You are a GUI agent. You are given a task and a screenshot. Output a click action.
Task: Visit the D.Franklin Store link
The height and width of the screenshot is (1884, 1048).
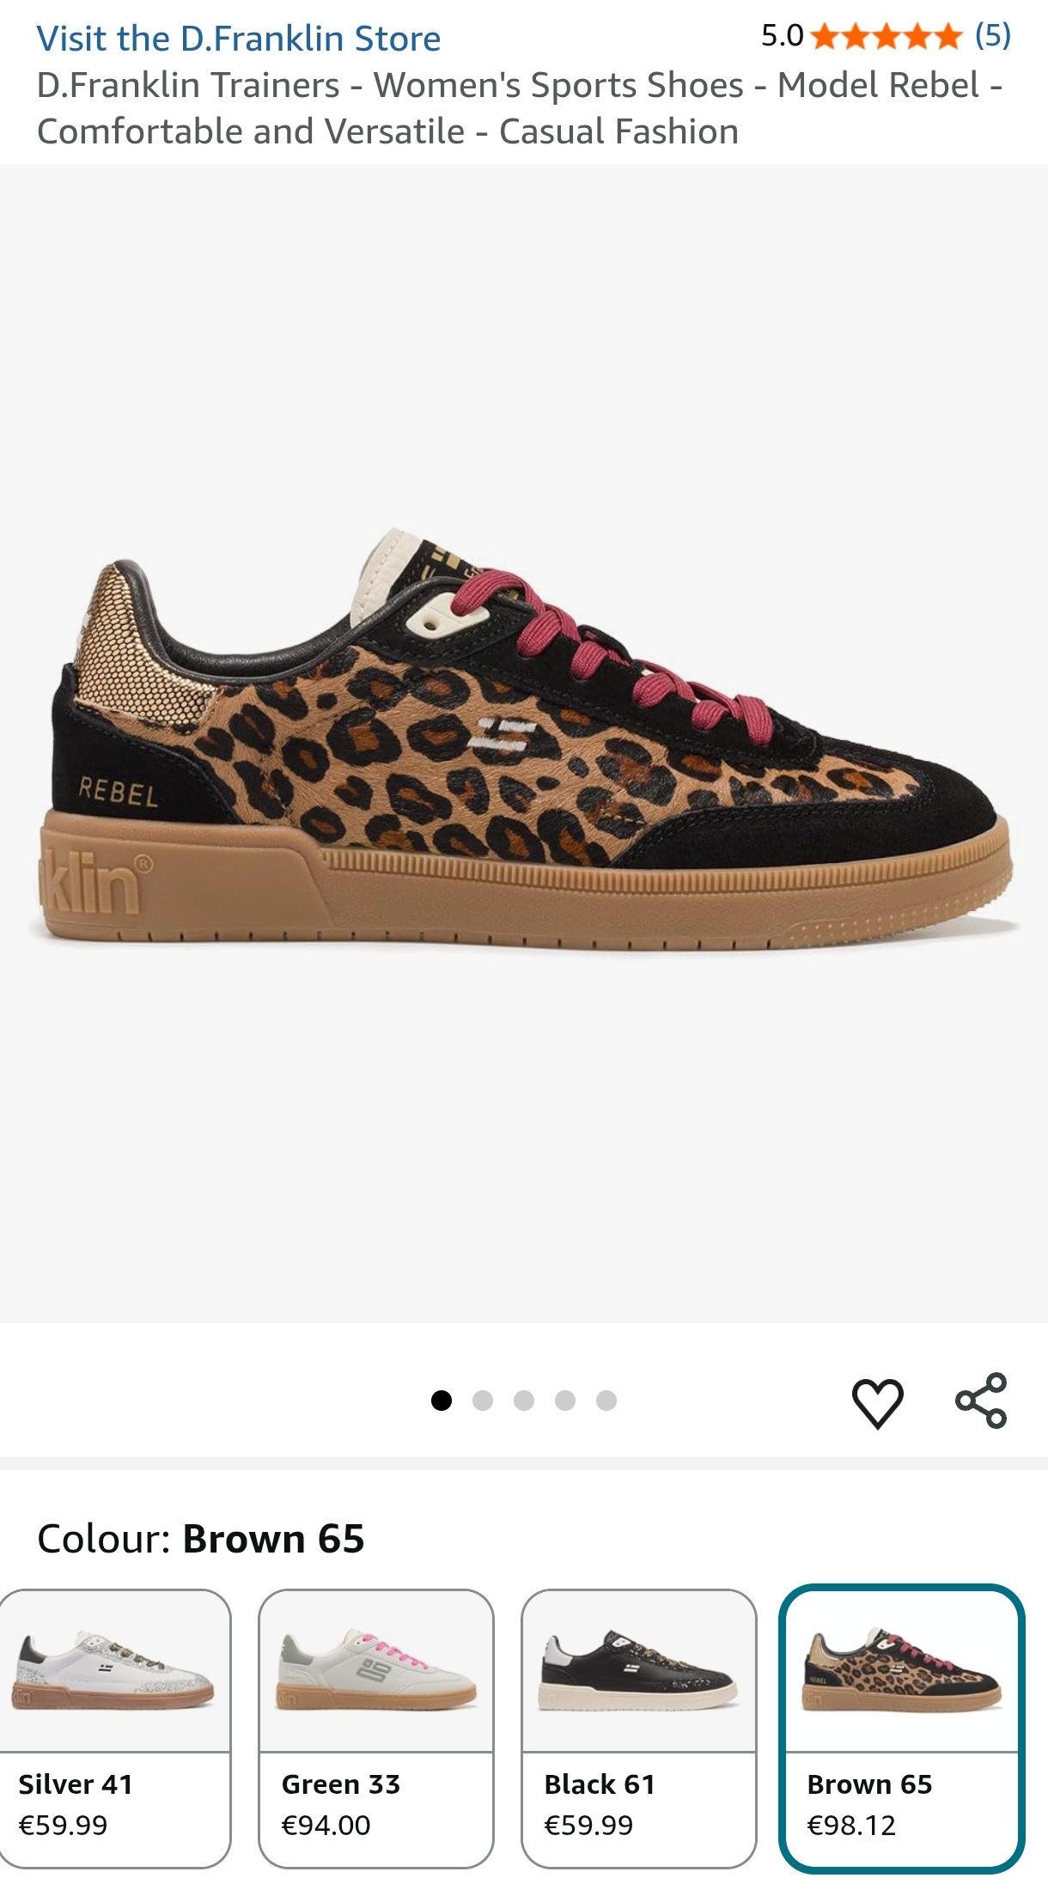pyautogui.click(x=239, y=39)
